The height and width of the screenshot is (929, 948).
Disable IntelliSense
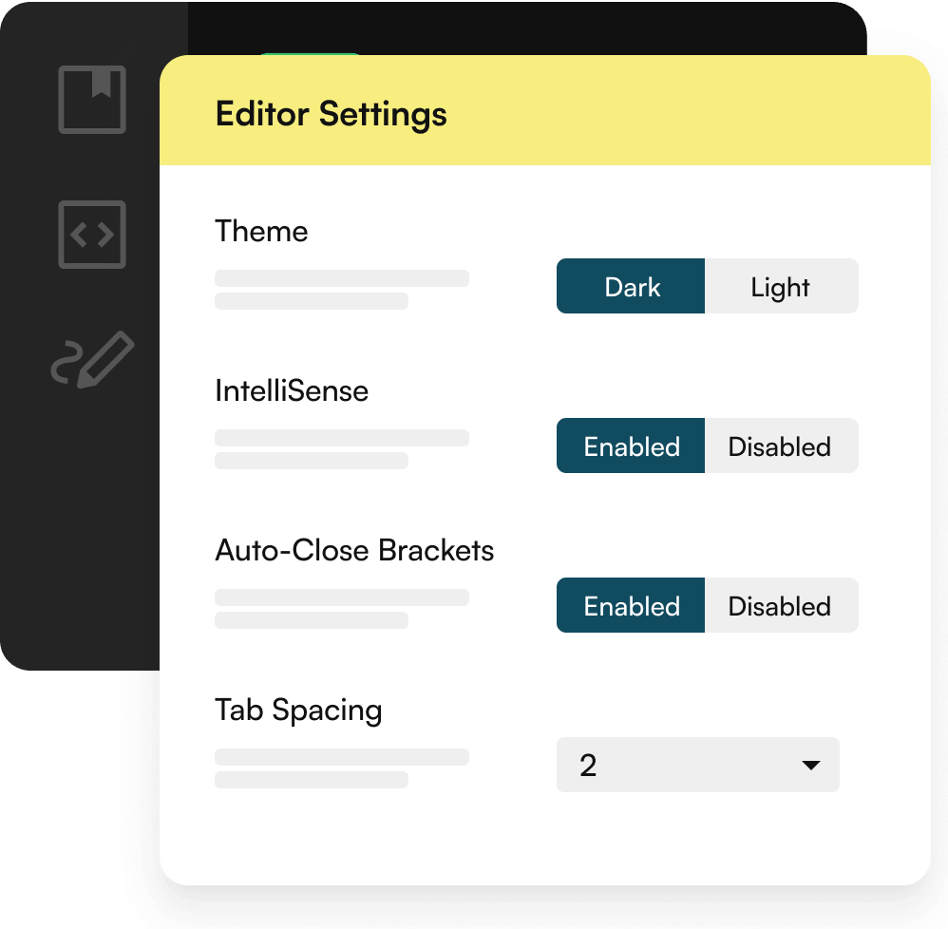point(781,446)
